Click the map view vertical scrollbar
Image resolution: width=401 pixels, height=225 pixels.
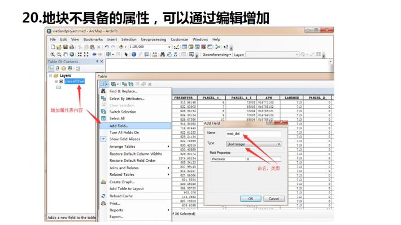coord(330,66)
